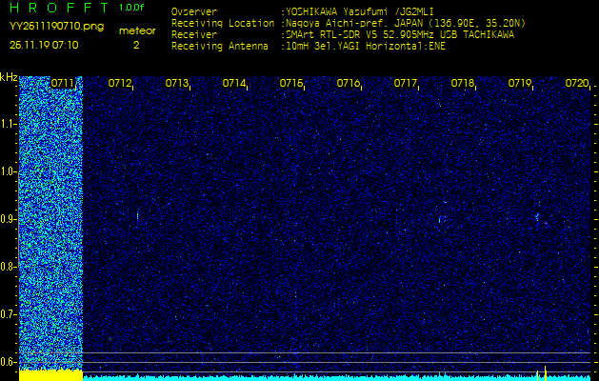Viewport: 599px width, 381px height.
Task: Click the 'Ovserver' field label
Action: tap(194, 11)
